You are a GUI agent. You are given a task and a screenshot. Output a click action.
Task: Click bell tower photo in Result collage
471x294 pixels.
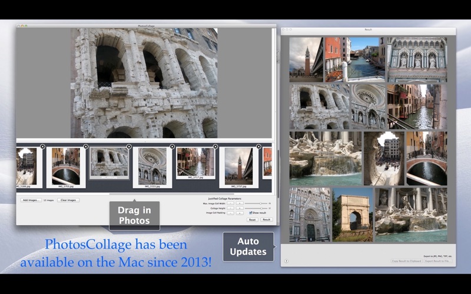tap(306, 59)
